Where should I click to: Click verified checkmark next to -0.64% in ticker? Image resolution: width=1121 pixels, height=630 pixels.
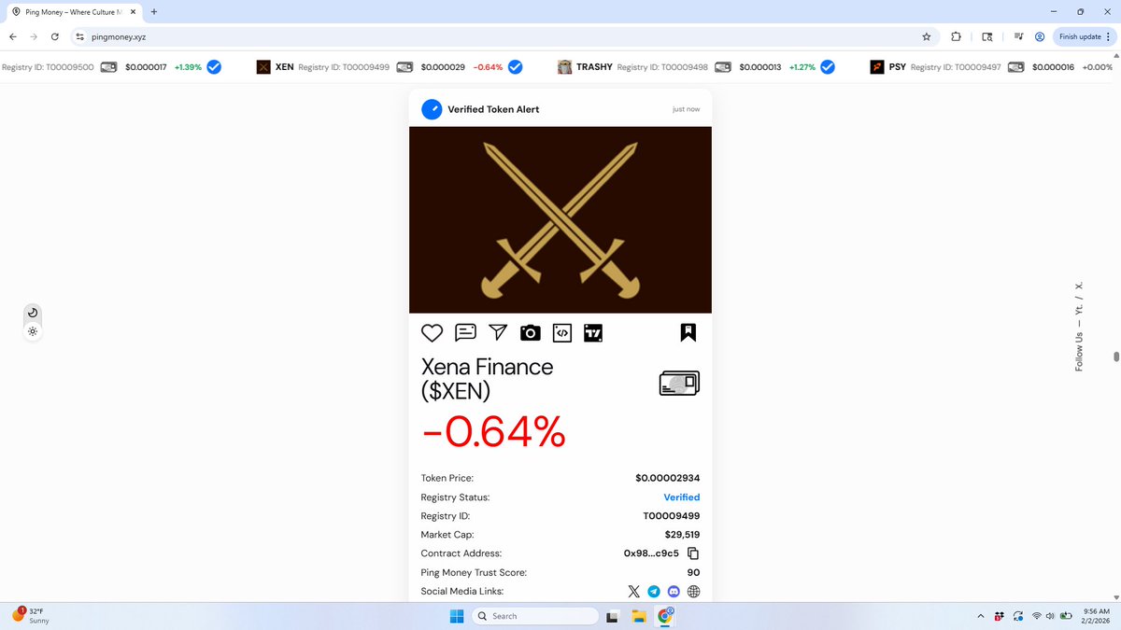coord(515,67)
